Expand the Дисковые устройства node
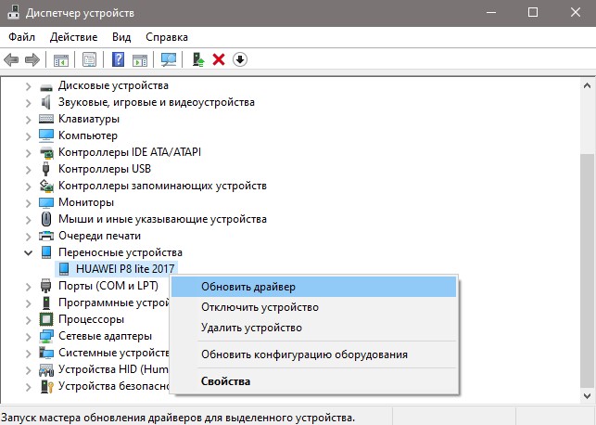 tap(28, 86)
